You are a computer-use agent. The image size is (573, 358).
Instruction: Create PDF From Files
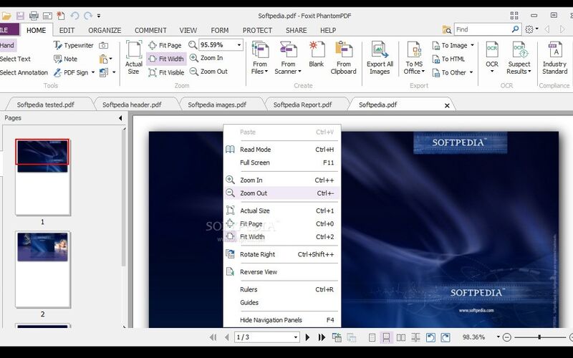coord(260,58)
